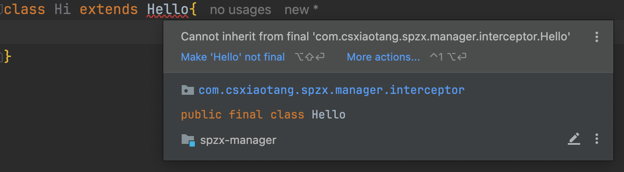This screenshot has width=624, height=172.
Task: Click the no usages inlay hint
Action: tap(240, 10)
